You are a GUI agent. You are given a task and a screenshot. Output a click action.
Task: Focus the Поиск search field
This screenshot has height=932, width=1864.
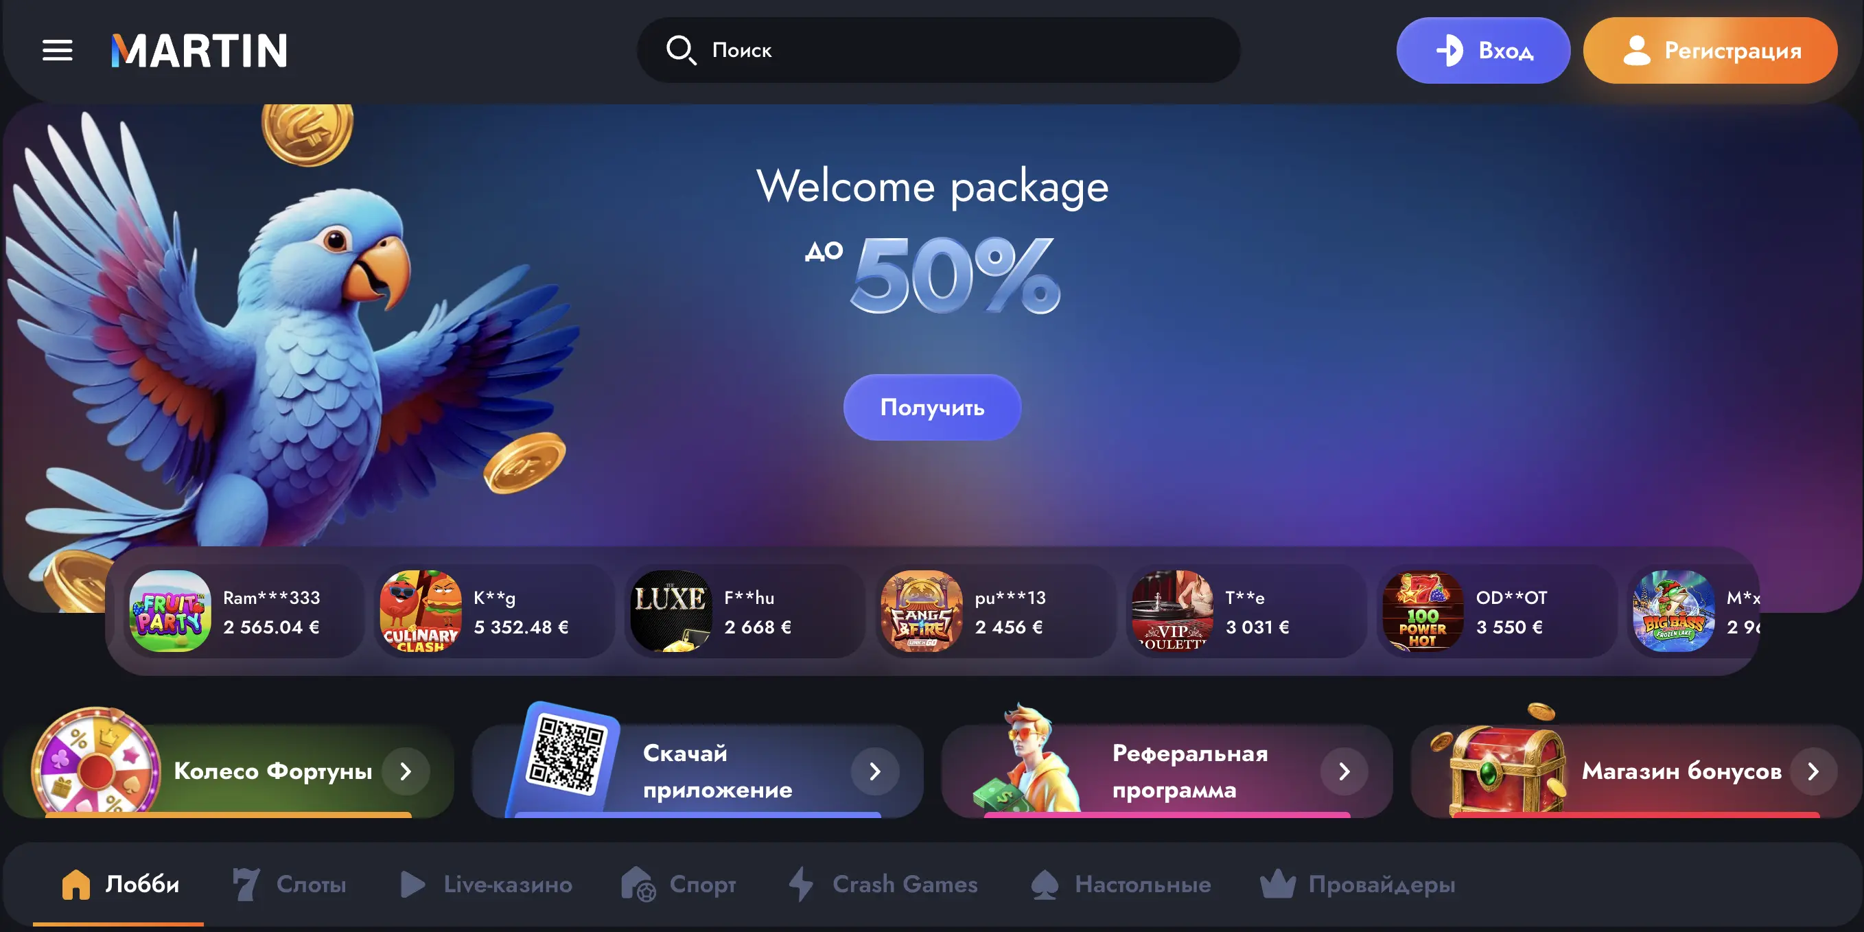coord(938,50)
